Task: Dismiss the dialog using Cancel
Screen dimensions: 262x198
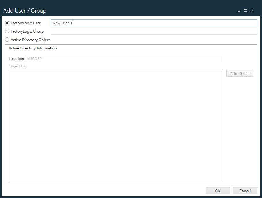Action: pos(245,191)
